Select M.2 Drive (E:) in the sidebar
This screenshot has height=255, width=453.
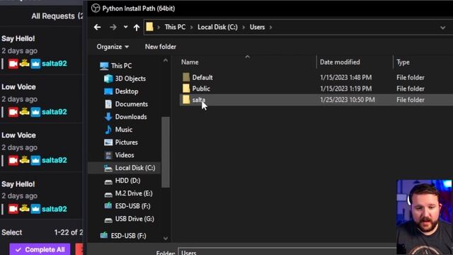click(x=134, y=193)
